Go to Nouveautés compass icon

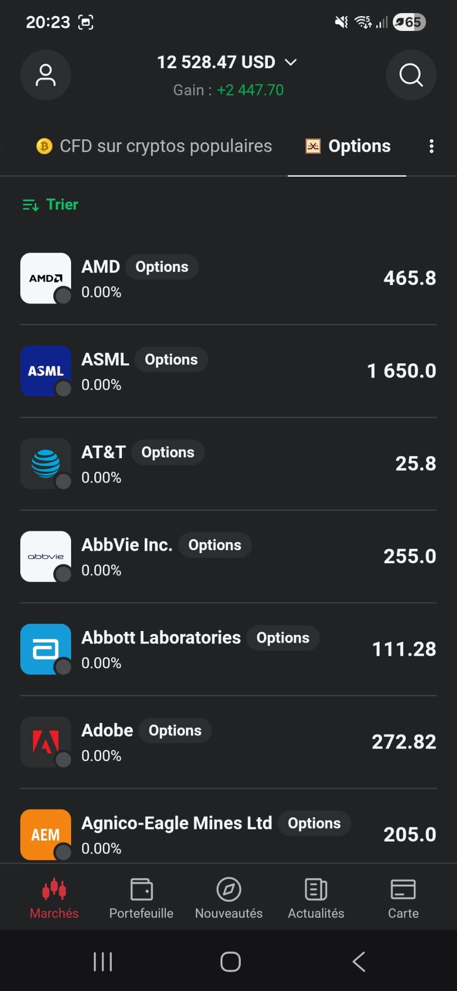(229, 889)
